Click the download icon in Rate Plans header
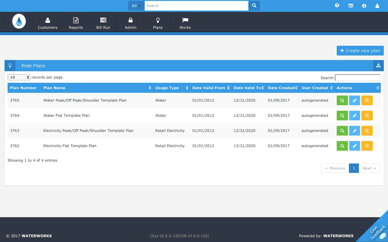Viewport: 388px width, 242px height. tap(378, 66)
